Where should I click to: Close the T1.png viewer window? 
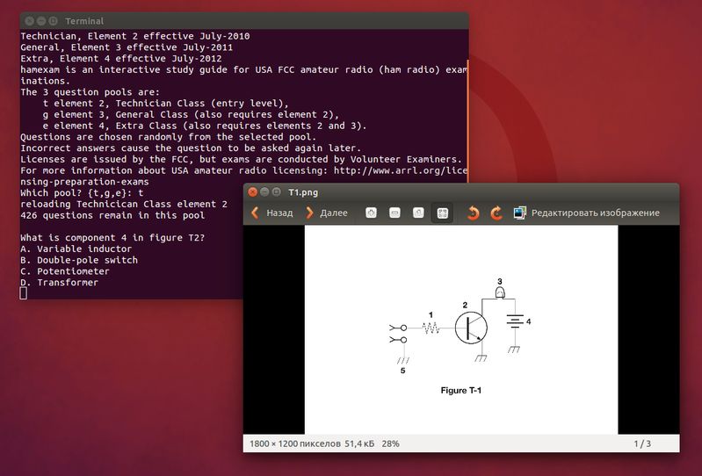(x=252, y=192)
